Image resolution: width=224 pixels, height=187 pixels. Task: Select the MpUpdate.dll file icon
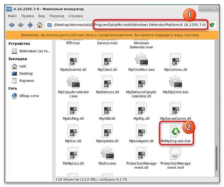tap(107, 131)
